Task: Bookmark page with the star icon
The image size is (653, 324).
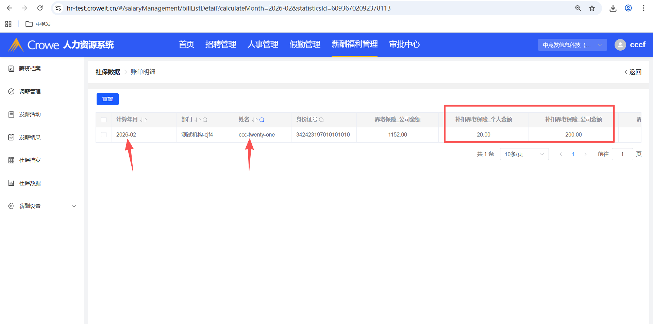Action: click(x=592, y=8)
